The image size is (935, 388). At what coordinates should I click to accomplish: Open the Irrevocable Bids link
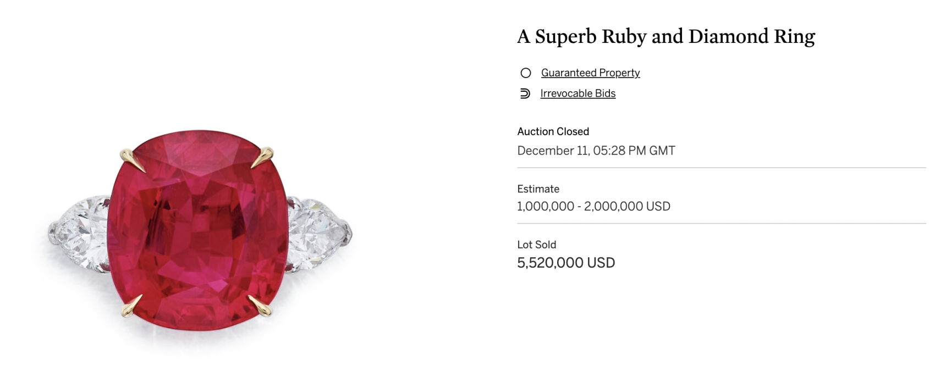coord(577,93)
